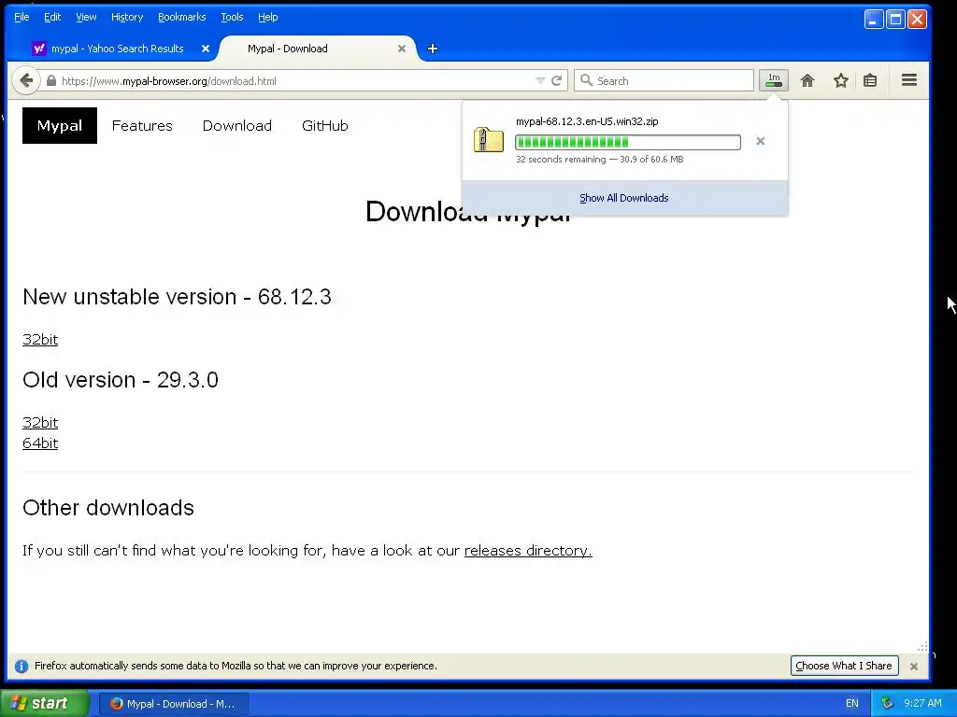The image size is (957, 717).
Task: Click the EN language indicator
Action: point(852,703)
